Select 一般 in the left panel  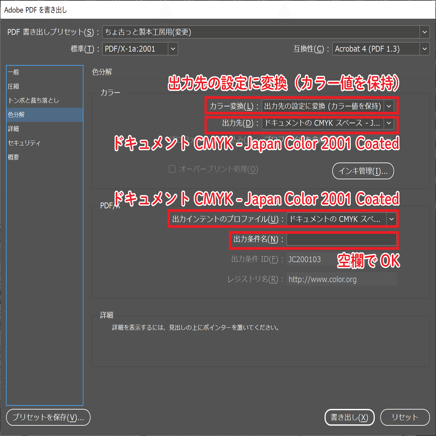[x=45, y=72]
